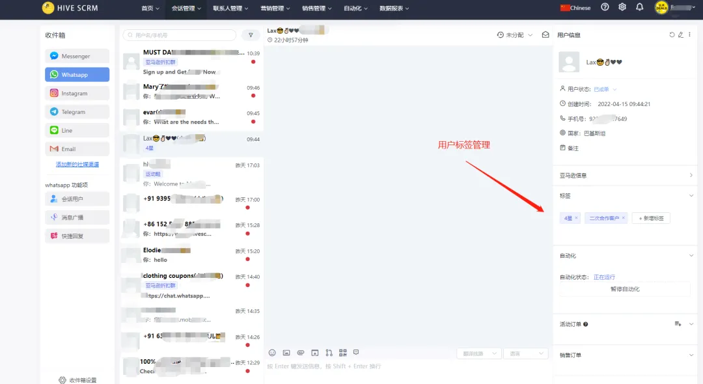Click the 添加新的社媒渠道 link
The image size is (703, 384).
point(77,165)
